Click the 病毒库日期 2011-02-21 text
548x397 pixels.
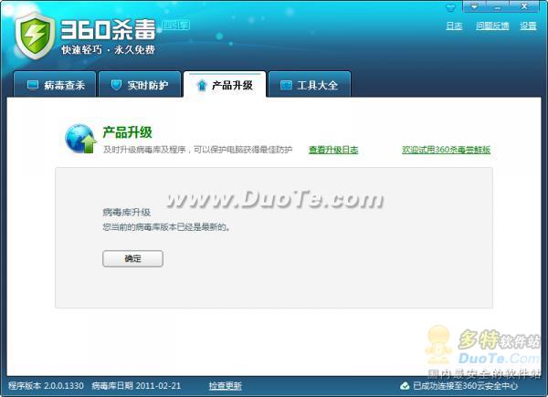click(x=136, y=386)
